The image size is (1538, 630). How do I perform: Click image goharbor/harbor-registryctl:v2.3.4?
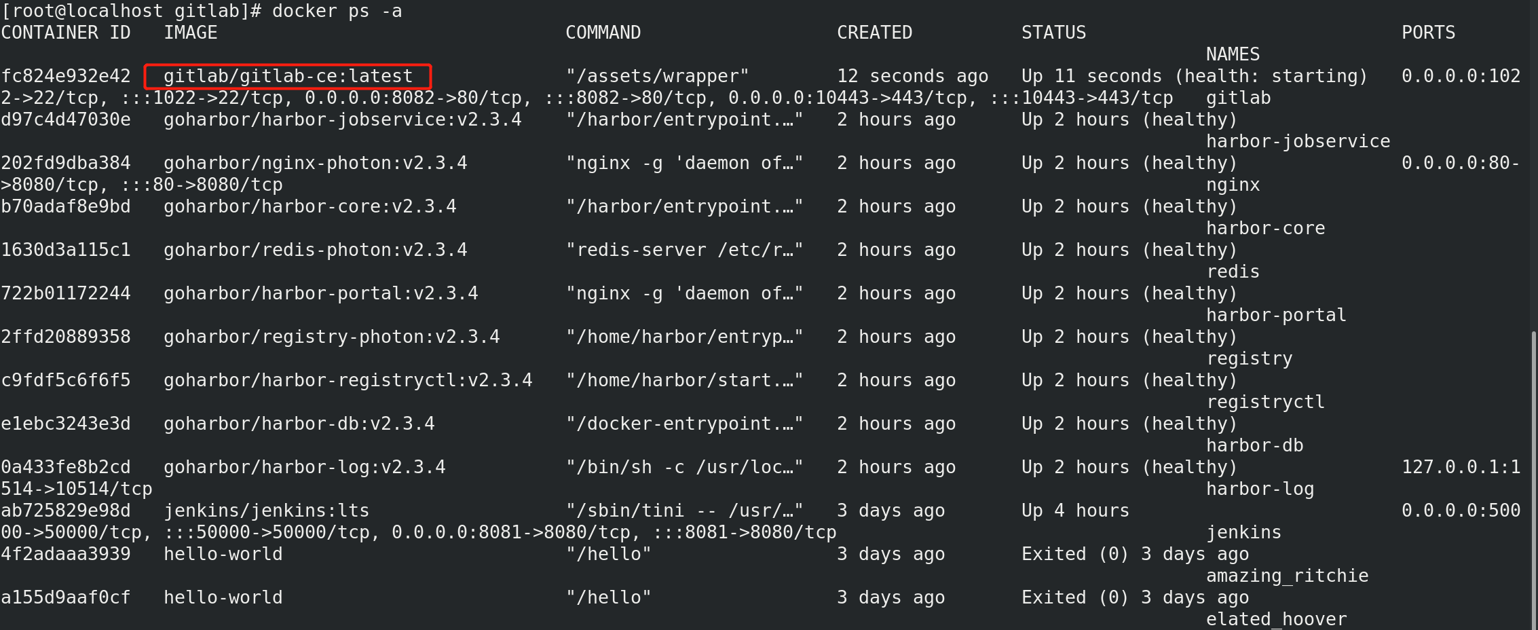348,380
